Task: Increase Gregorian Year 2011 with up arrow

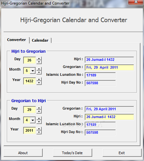Action: 39,129
